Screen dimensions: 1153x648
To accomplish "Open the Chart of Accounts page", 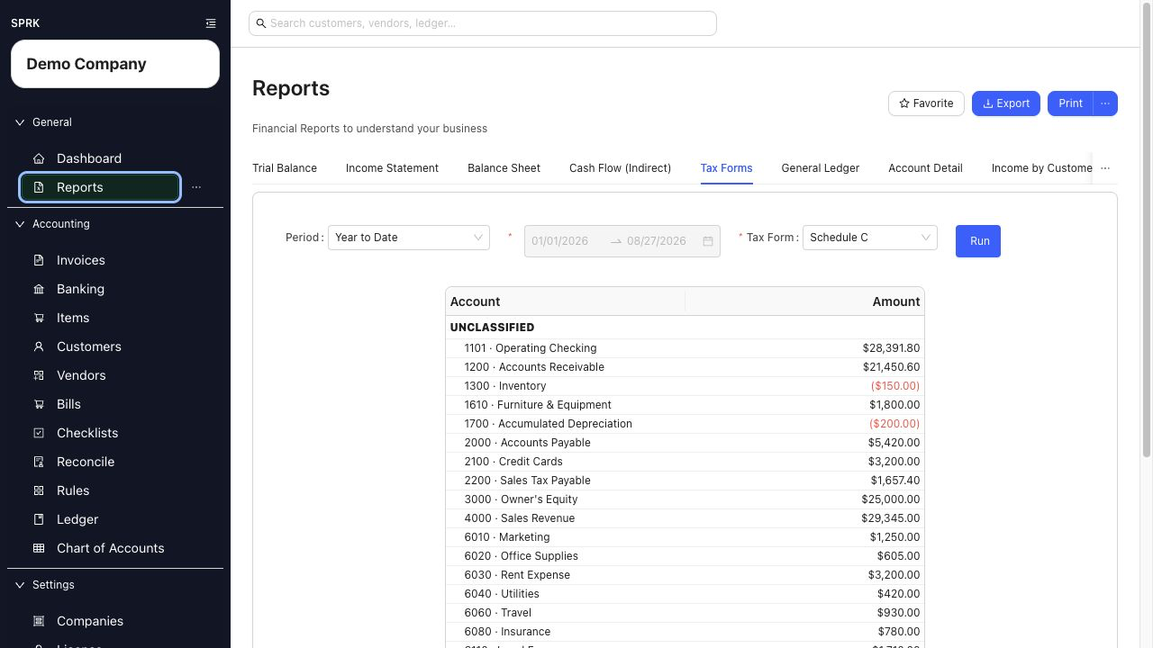I will (x=110, y=548).
